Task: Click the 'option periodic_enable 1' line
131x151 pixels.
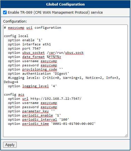Action: [34, 115]
